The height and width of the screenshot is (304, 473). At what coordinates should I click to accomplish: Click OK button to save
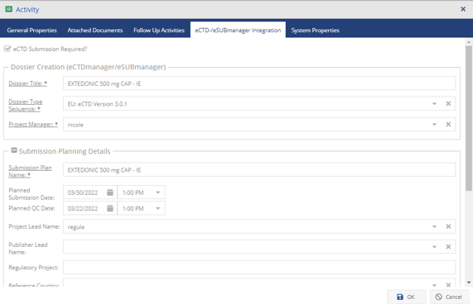click(x=407, y=297)
